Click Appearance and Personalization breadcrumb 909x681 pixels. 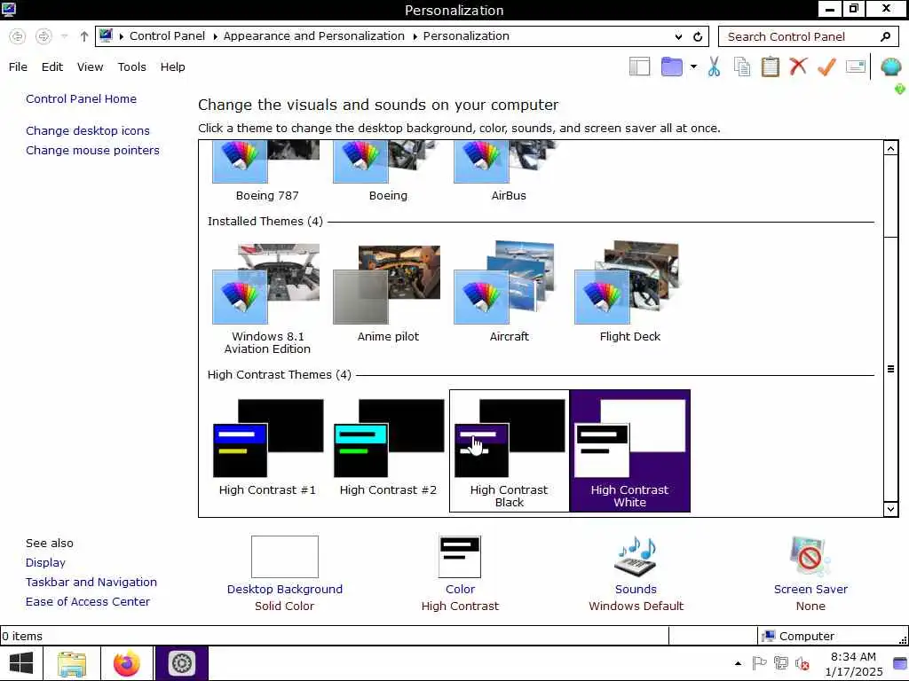pos(313,35)
